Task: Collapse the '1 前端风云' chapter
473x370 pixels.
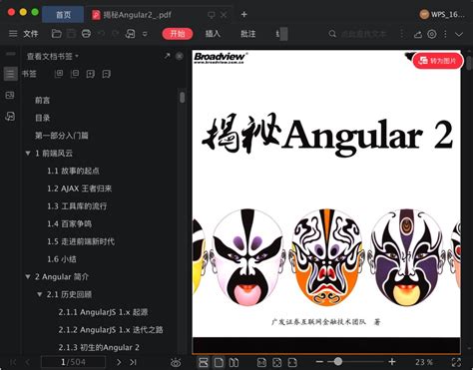Action: pyautogui.click(x=28, y=153)
